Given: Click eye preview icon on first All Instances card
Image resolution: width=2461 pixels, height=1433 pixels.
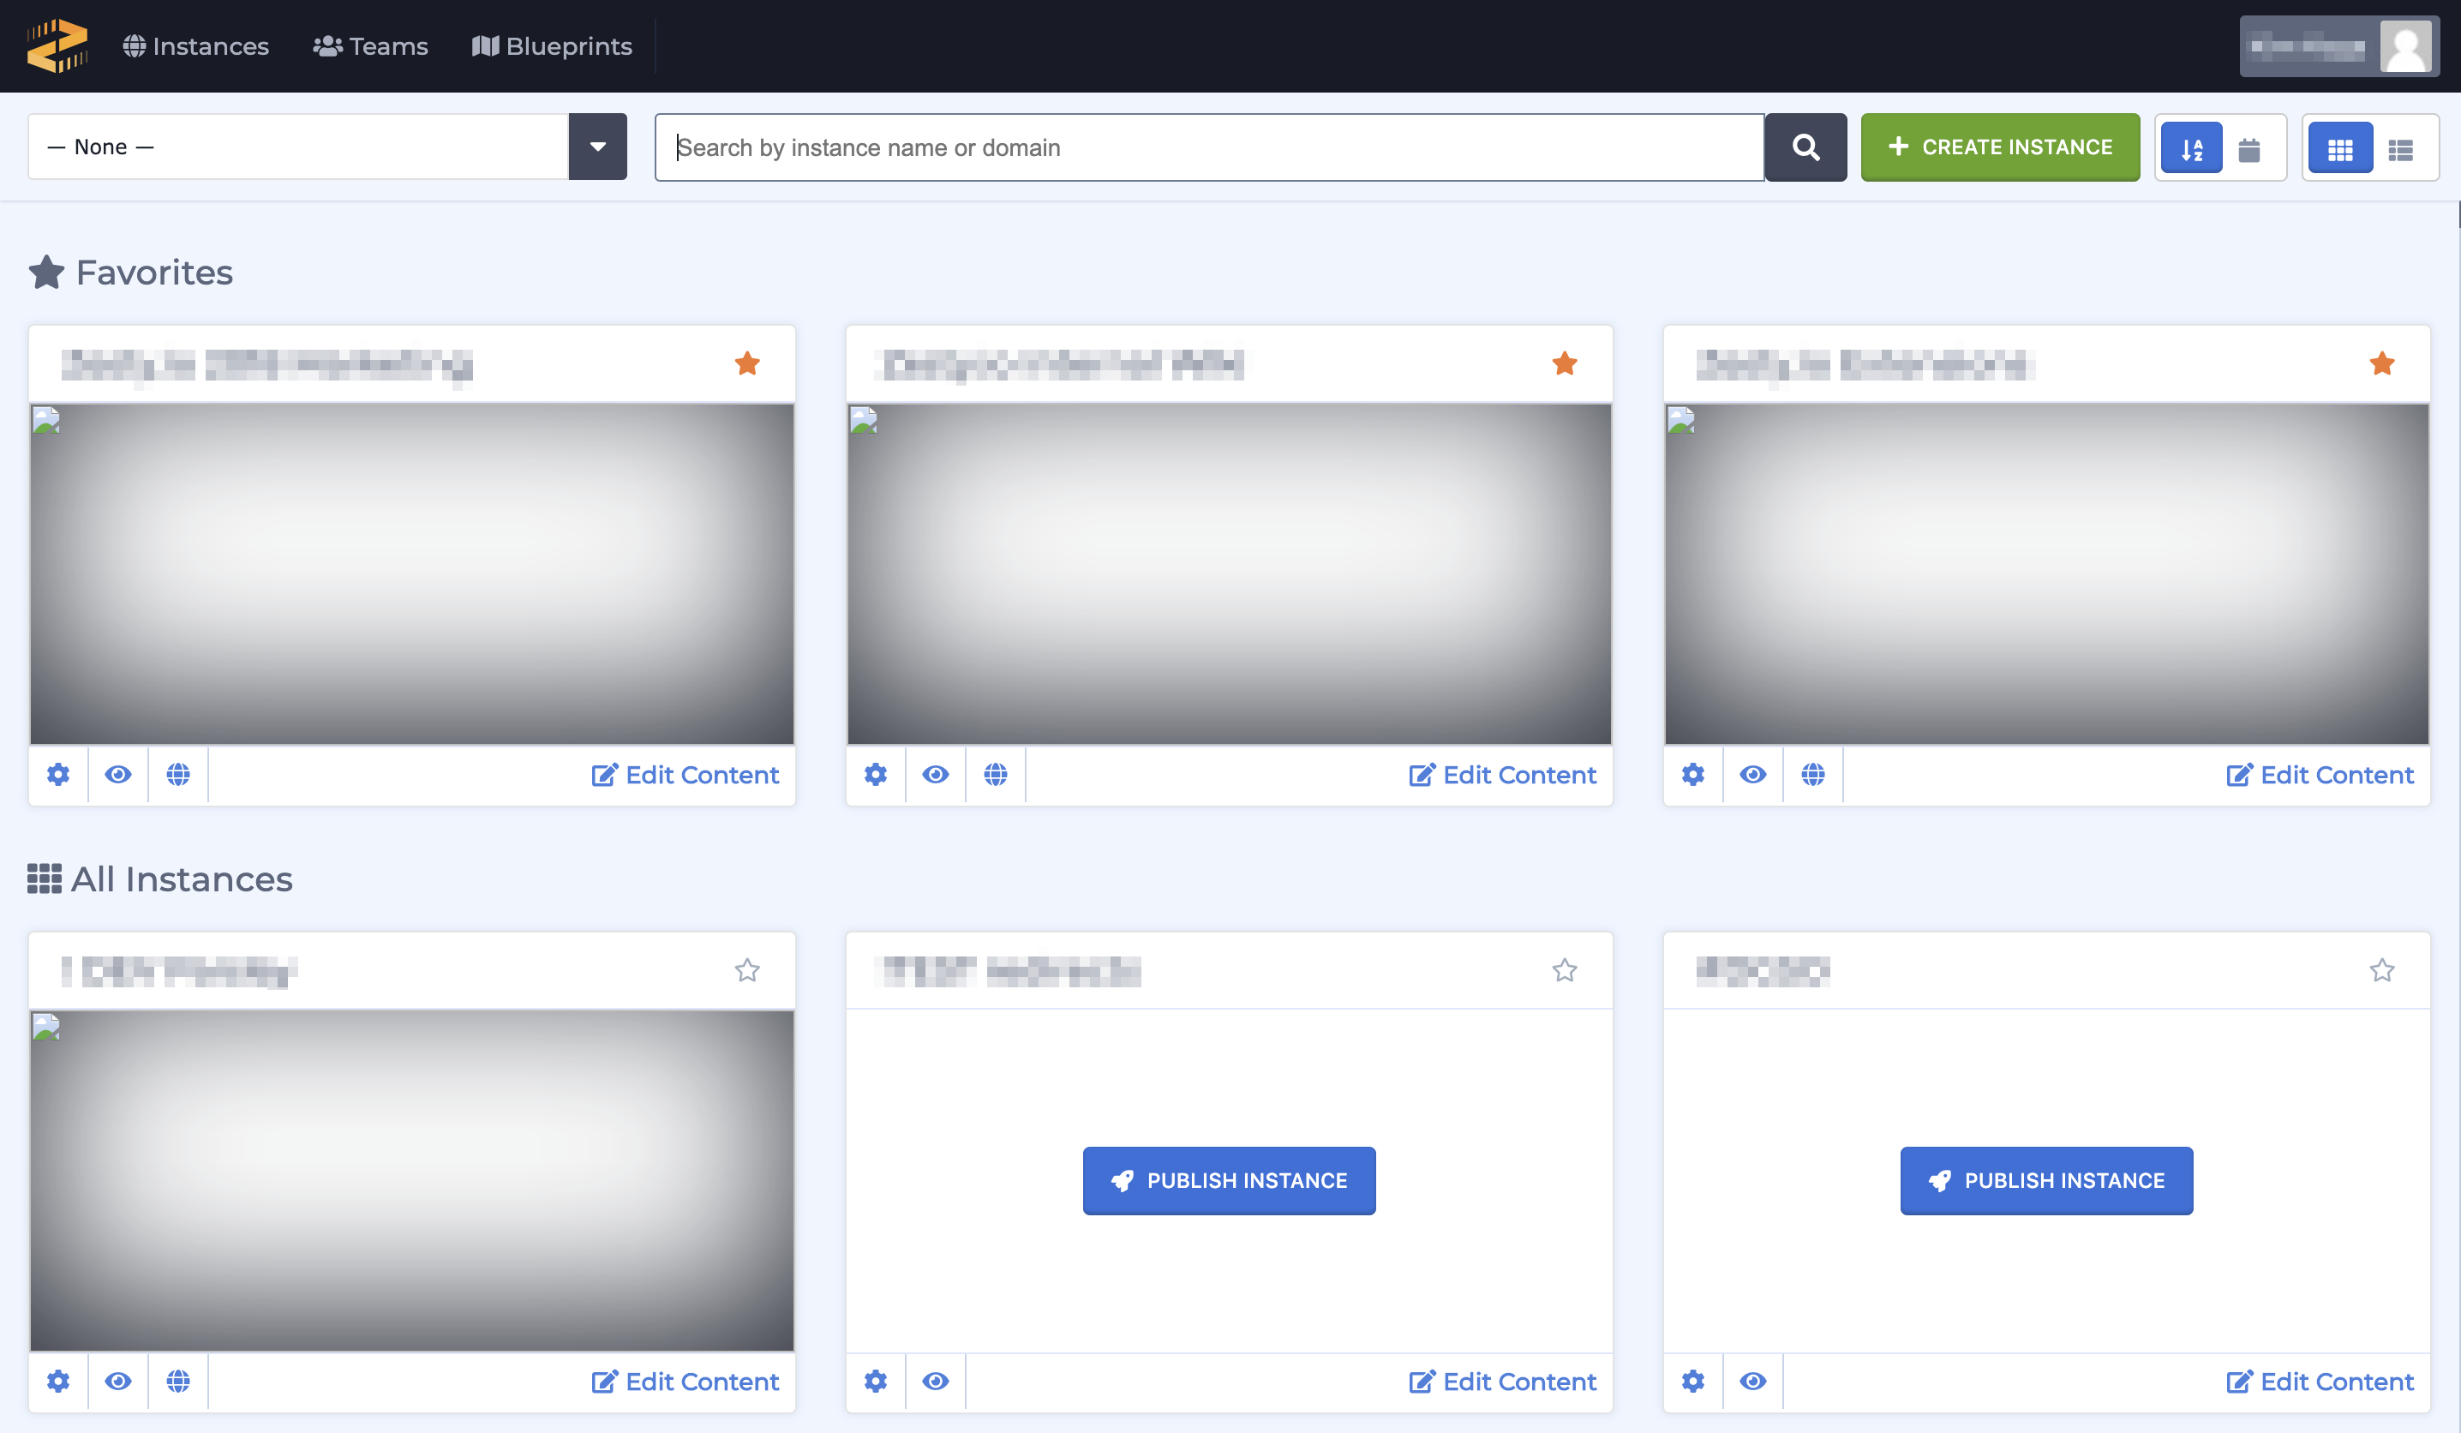Looking at the screenshot, I should pos(118,1382).
